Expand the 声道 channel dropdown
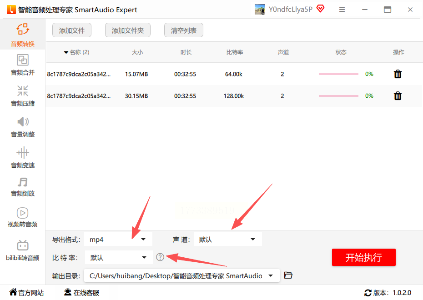 (x=228, y=240)
